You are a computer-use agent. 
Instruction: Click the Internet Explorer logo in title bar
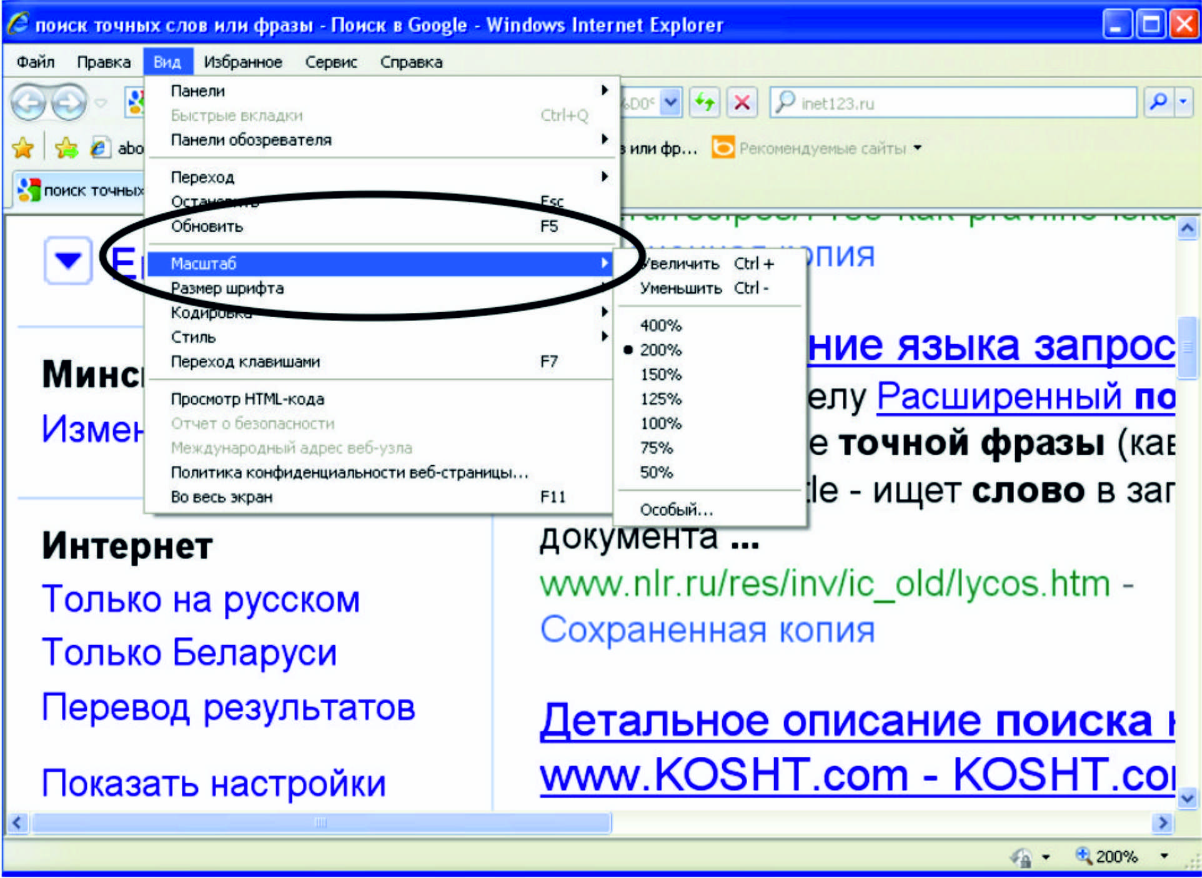[19, 24]
